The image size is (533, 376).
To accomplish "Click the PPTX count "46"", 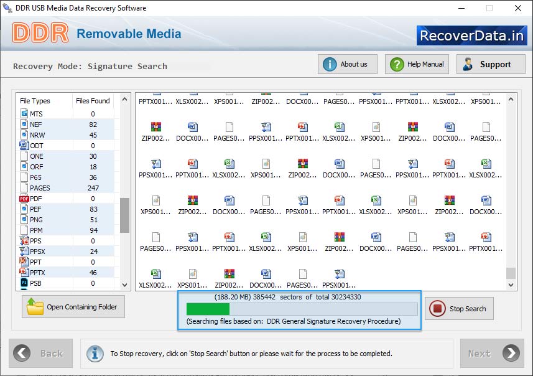I will pyautogui.click(x=93, y=273).
